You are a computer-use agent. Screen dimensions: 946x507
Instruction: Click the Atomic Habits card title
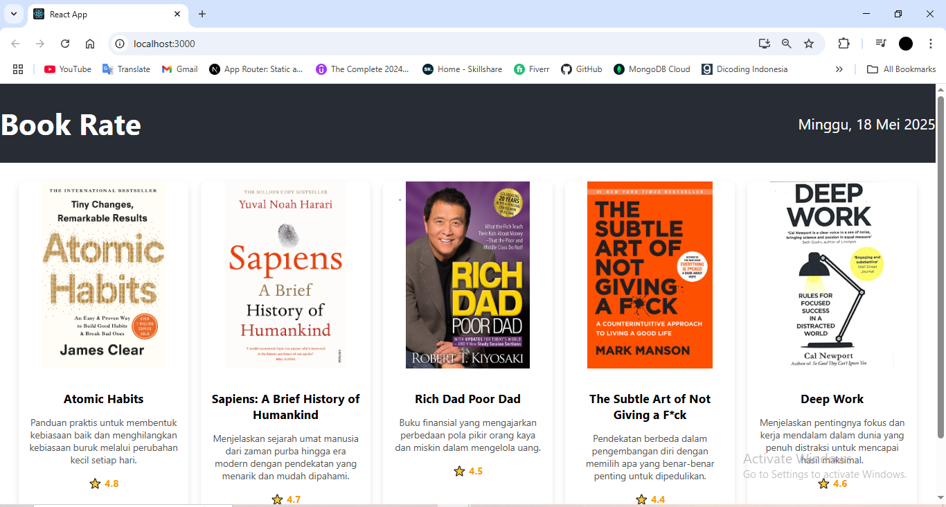pyautogui.click(x=103, y=399)
